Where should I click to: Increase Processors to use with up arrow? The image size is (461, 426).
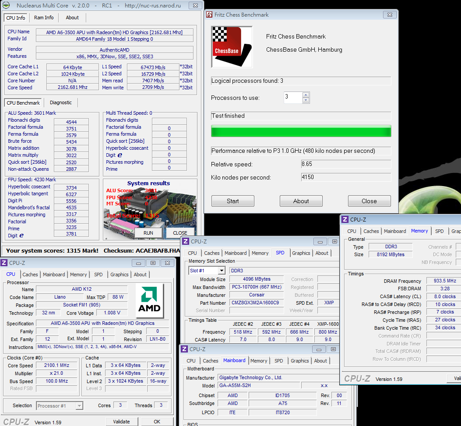pyautogui.click(x=306, y=95)
